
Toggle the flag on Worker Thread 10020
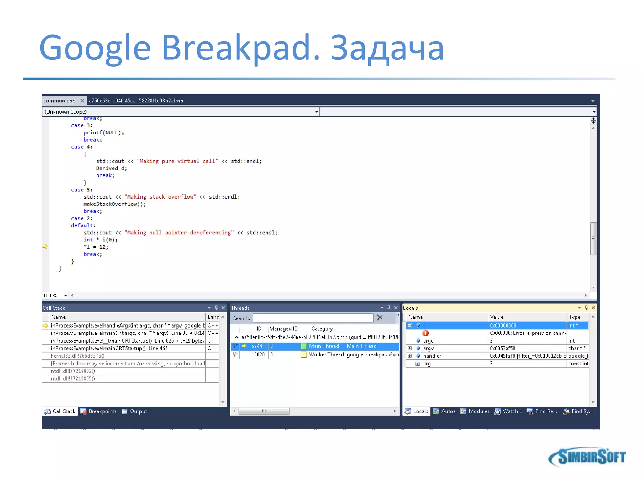tap(235, 355)
